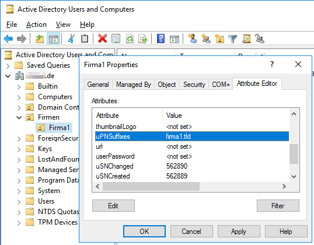
Task: Click the Attribute column header
Action: click(x=128, y=116)
